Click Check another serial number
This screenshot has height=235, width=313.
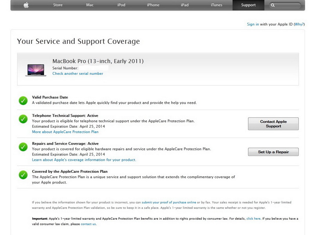coord(78,74)
